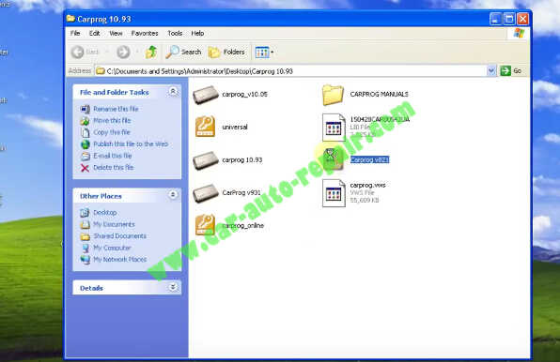Viewport: 560px width, 362px height.
Task: Click the Carprog 10.93 title bar folder icon
Action: point(70,19)
